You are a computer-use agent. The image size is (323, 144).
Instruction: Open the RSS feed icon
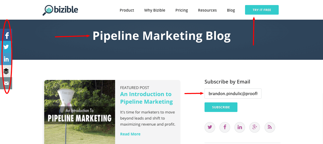point(270,127)
